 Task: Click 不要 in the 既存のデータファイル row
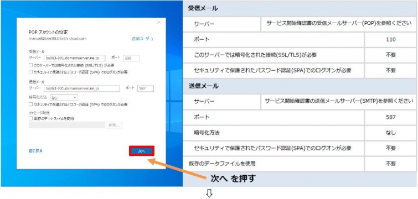point(390,164)
